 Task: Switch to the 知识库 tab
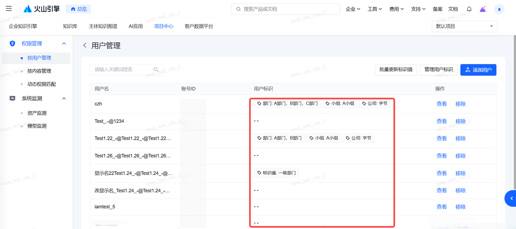click(70, 26)
